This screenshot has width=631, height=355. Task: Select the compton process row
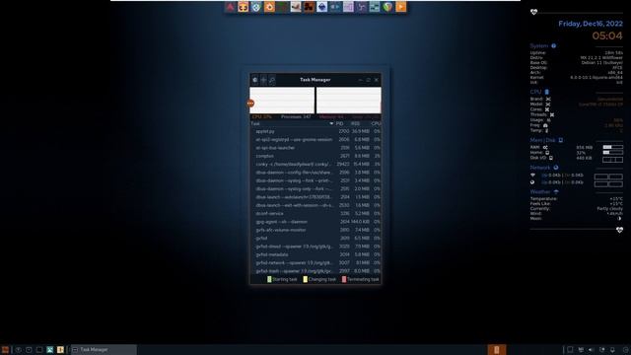(315, 156)
